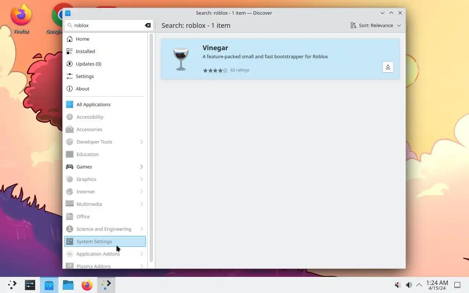
Task: Click the show desktop tray button
Action: (x=457, y=285)
